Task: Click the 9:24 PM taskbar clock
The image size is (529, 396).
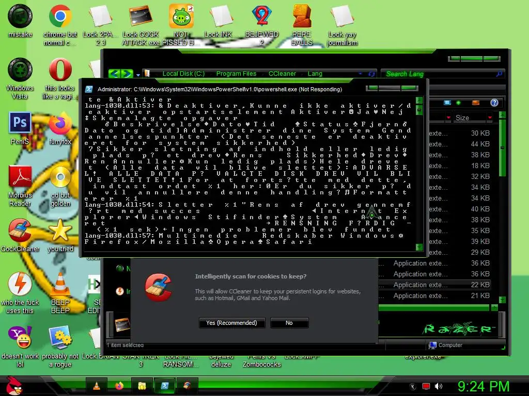Action: tap(483, 386)
